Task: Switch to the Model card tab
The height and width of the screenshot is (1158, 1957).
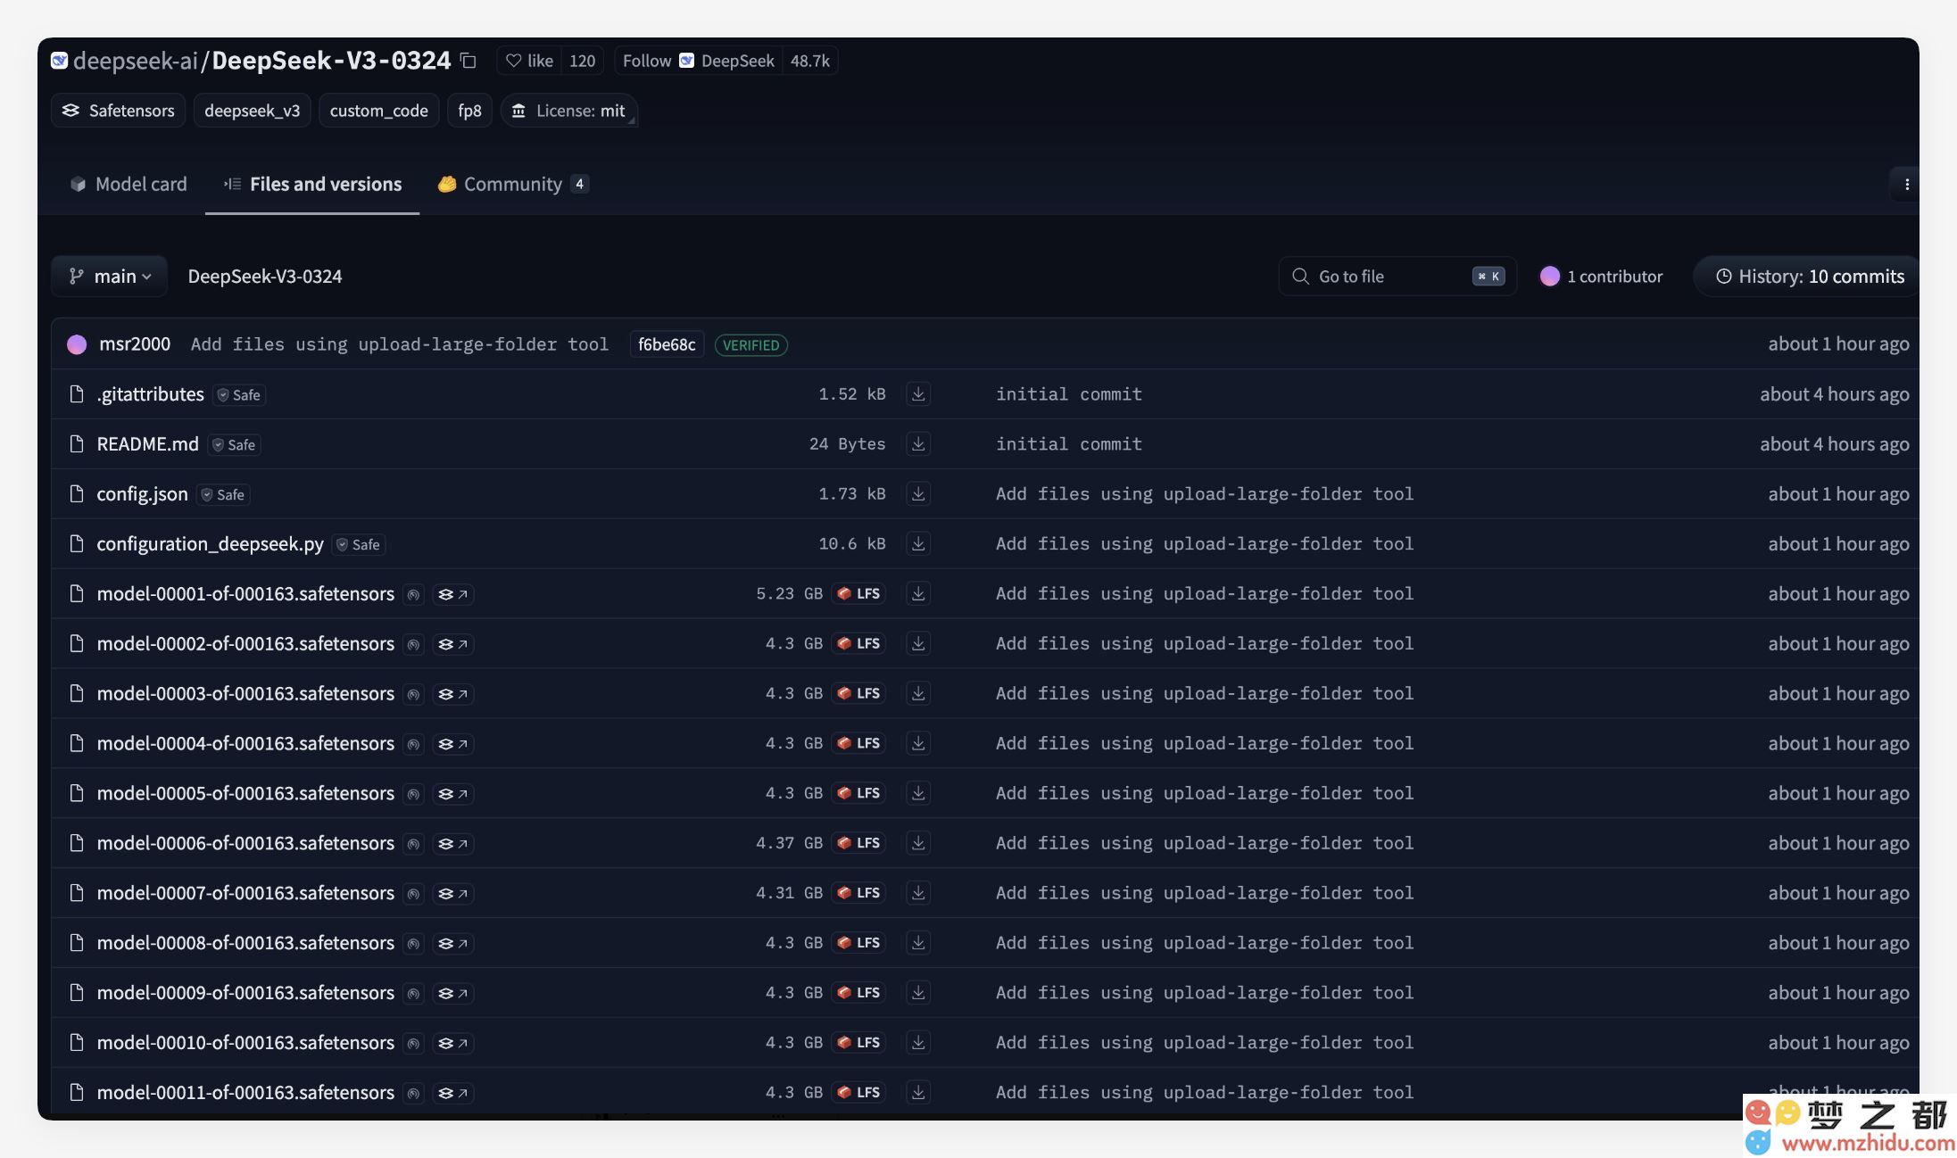Action: tap(129, 184)
